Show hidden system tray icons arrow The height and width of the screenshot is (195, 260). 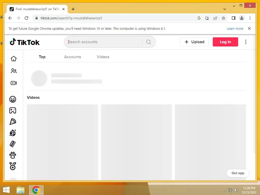(224, 190)
